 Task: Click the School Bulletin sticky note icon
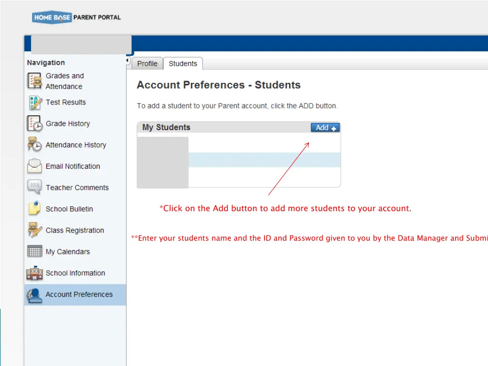34,208
